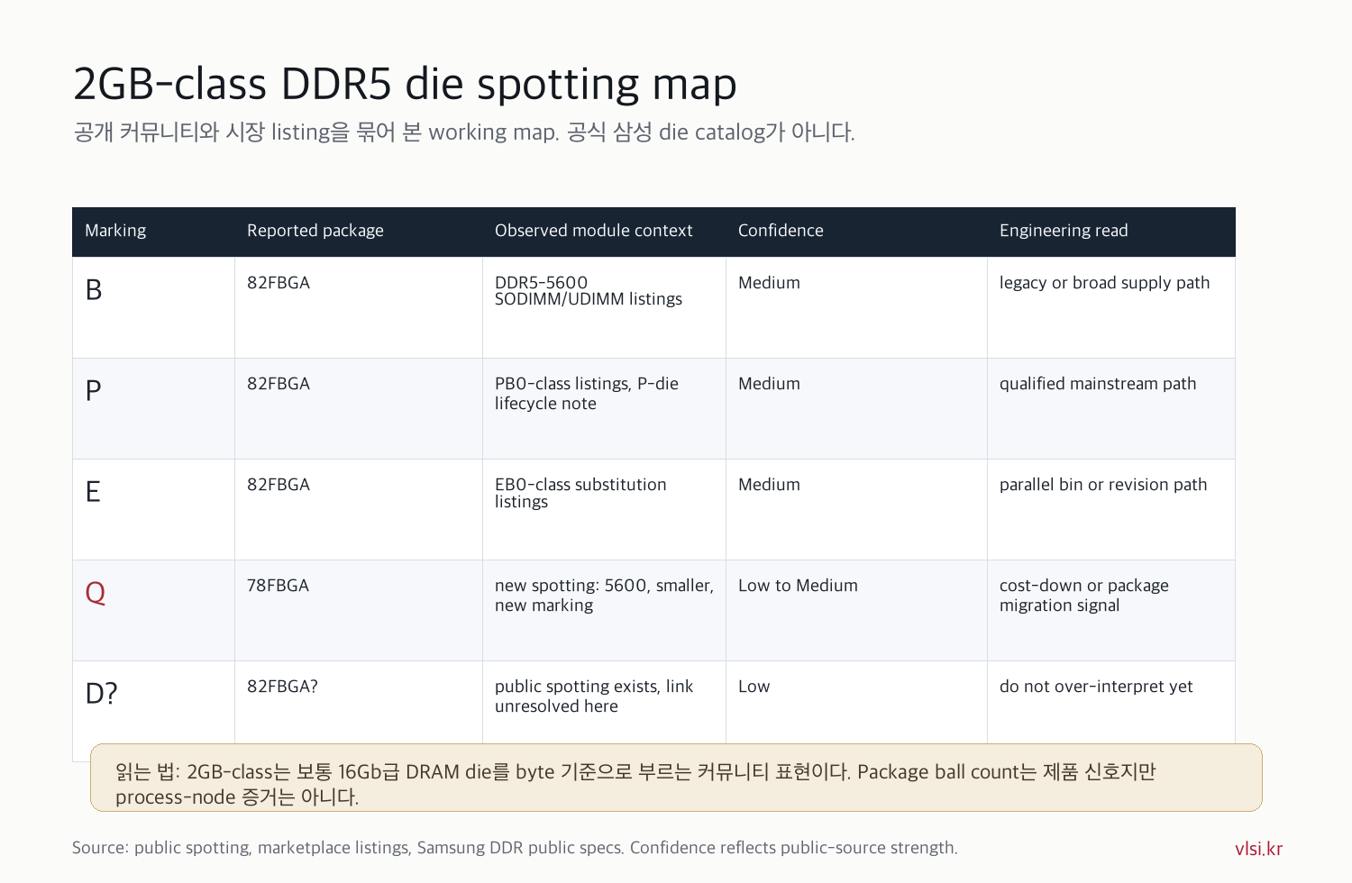Viewport: 1352px width, 883px height.
Task: Click 'Medium' confidence in the P row
Action: click(x=769, y=384)
